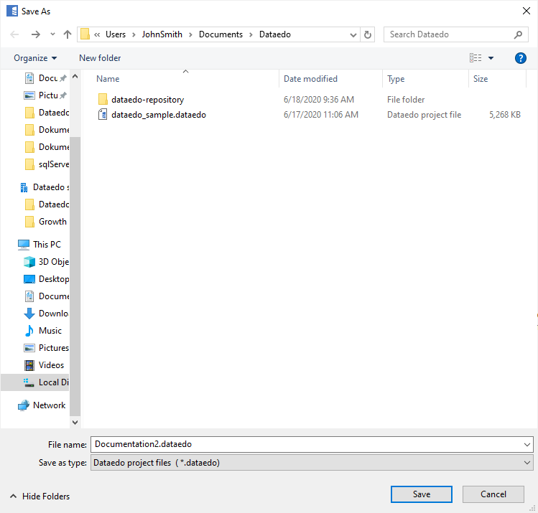The width and height of the screenshot is (538, 513).
Task: Expand the address bar previous locations dropdown
Action: pos(353,34)
